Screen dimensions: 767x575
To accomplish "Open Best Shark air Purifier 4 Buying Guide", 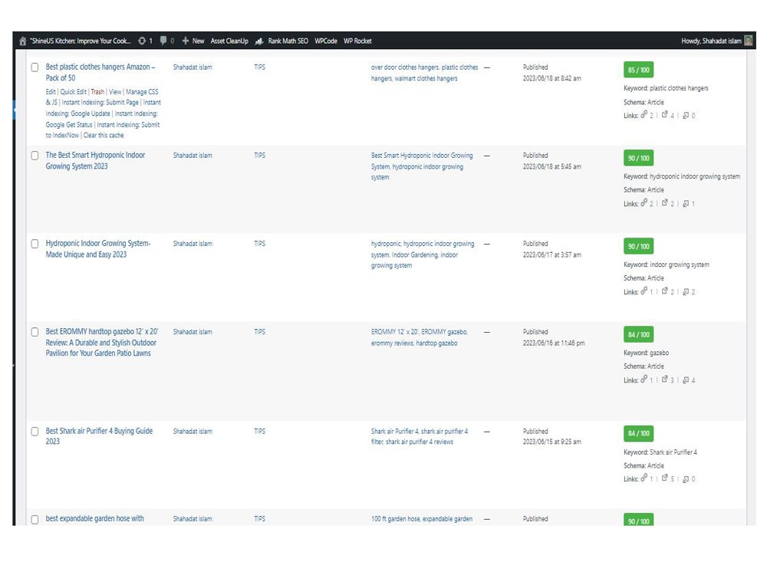I will [x=99, y=436].
